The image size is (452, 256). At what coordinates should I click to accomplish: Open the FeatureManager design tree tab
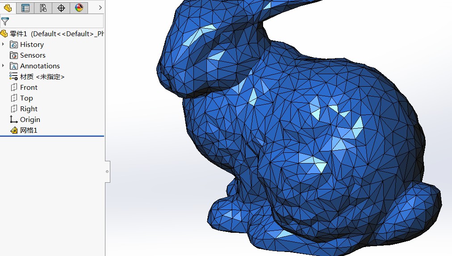[x=8, y=8]
